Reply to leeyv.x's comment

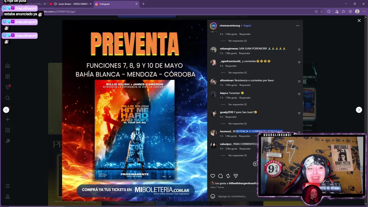pos(245,98)
